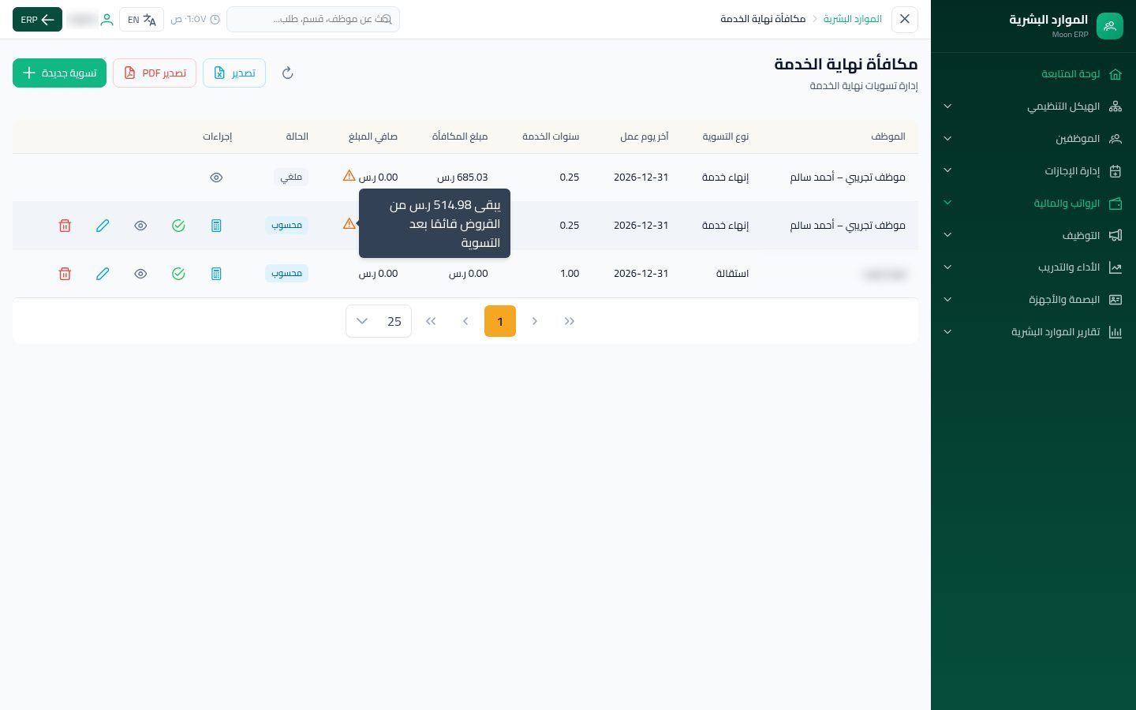The image size is (1136, 710).
Task: Expand التوظيف sidebar section
Action: tap(1033, 235)
